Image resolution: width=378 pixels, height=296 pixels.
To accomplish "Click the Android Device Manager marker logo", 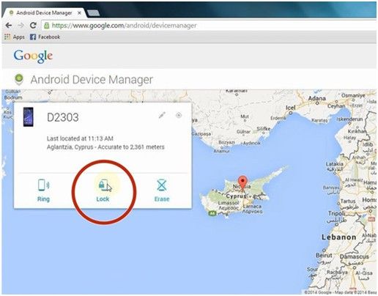I will pos(19,79).
